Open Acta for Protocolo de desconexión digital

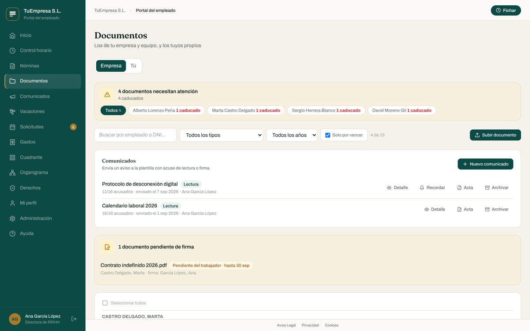465,188
